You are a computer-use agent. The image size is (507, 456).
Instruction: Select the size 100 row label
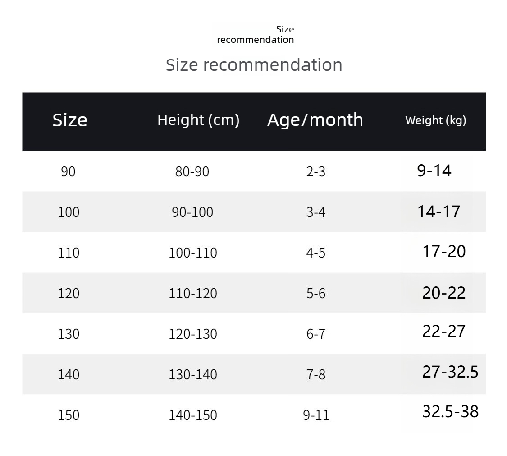[x=69, y=212]
